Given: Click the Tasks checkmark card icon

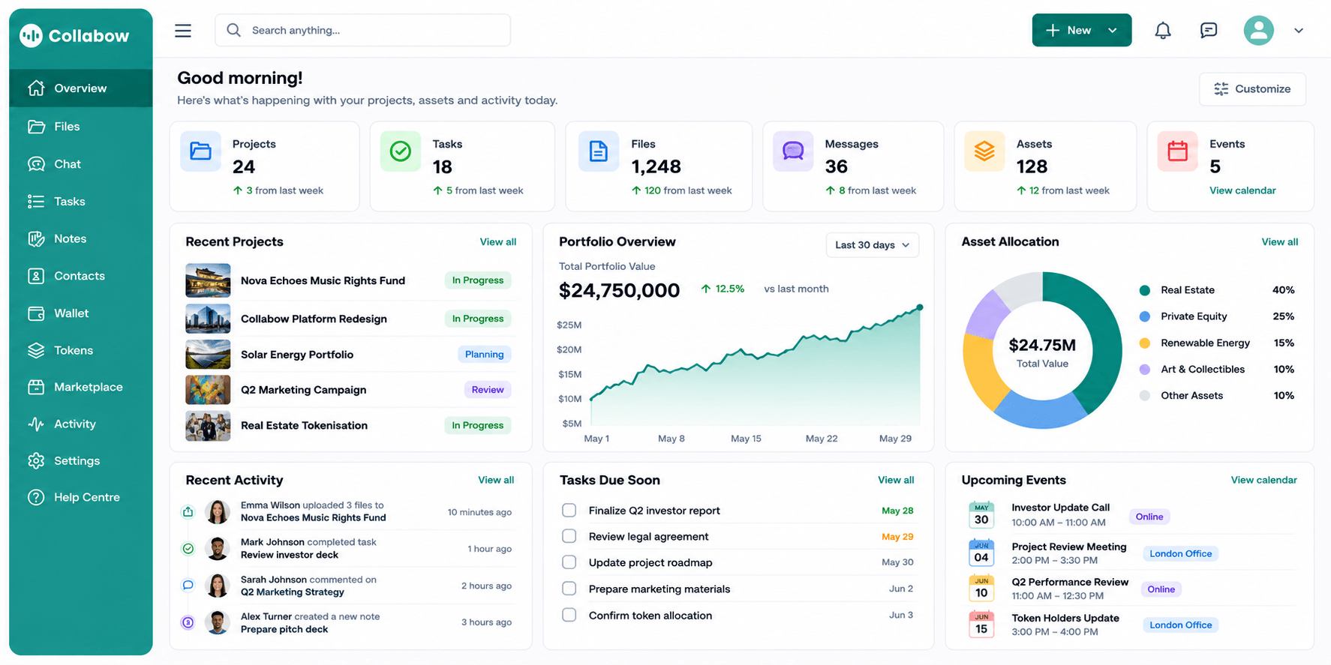Looking at the screenshot, I should coord(401,151).
